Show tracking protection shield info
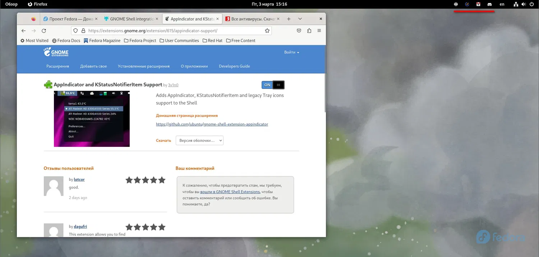Screen dimensions: 539x257 point(76,31)
